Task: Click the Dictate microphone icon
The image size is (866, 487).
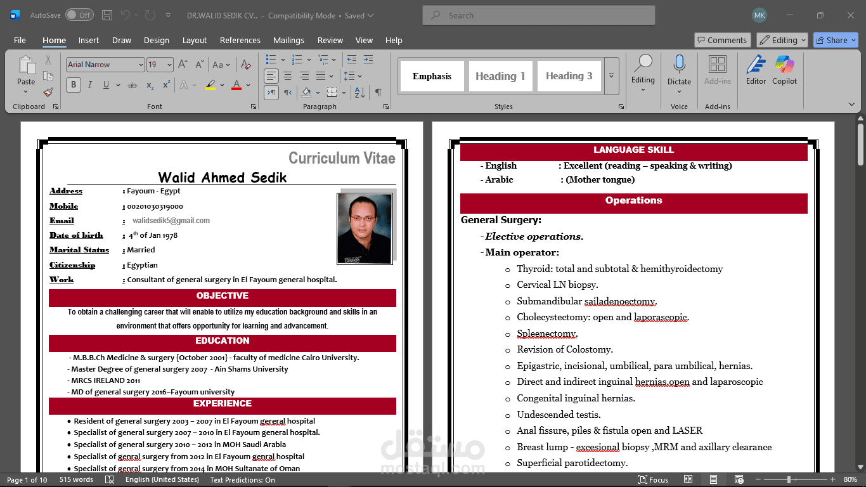Action: click(x=679, y=63)
